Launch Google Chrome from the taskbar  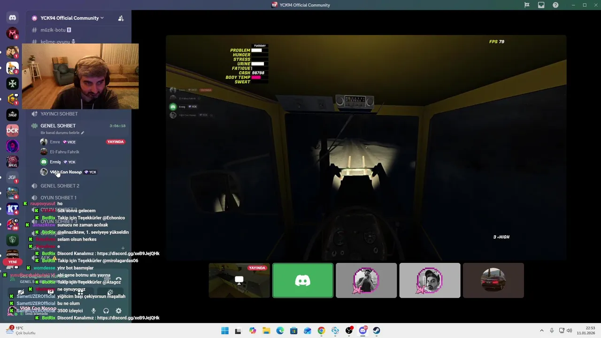pyautogui.click(x=321, y=330)
